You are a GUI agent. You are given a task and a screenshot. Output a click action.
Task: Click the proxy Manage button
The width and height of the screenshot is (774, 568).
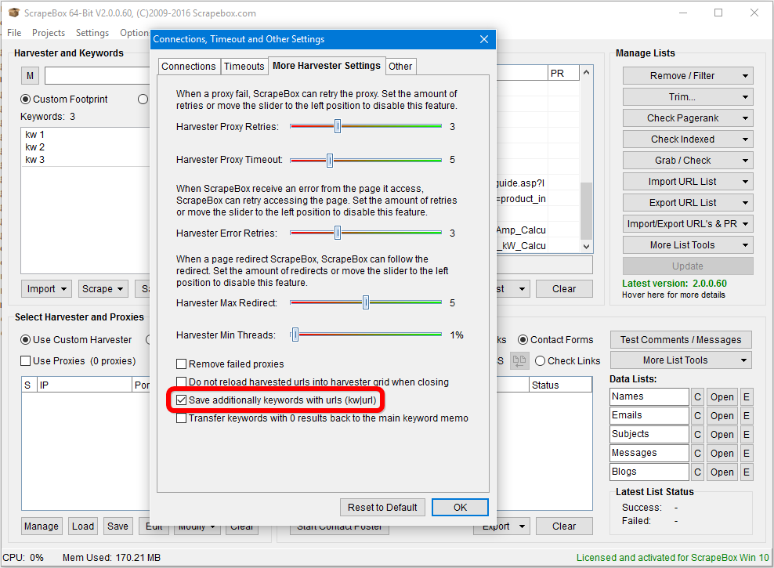[42, 526]
